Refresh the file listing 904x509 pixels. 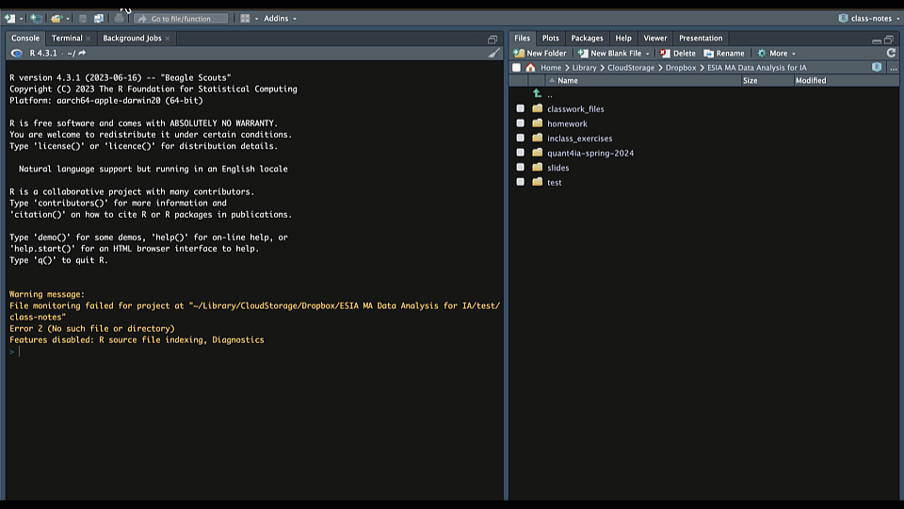(x=891, y=53)
